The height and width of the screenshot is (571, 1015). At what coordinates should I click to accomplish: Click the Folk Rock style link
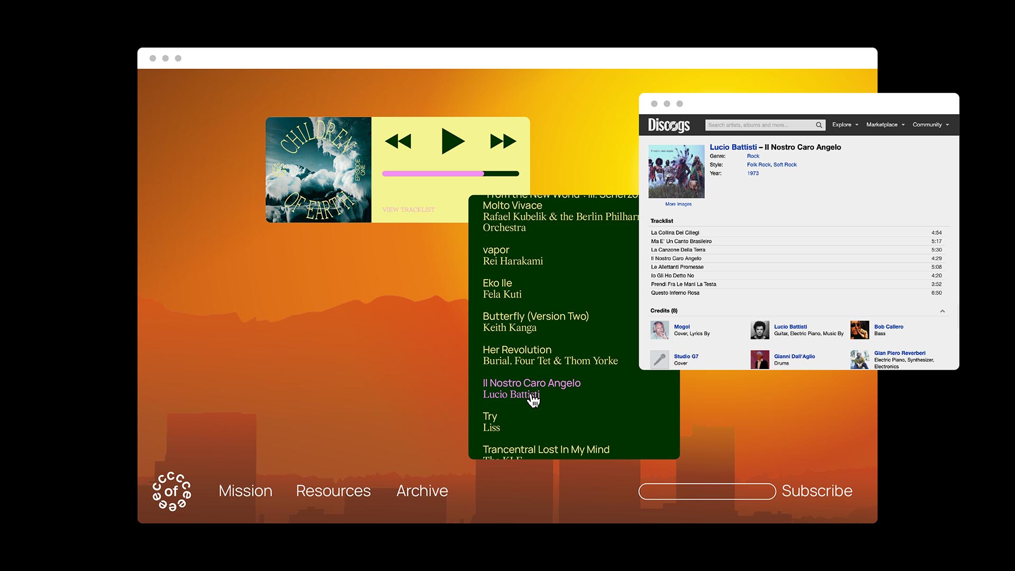pyautogui.click(x=759, y=164)
